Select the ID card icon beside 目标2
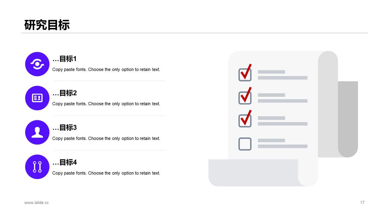389x219 pixels. coord(37,98)
